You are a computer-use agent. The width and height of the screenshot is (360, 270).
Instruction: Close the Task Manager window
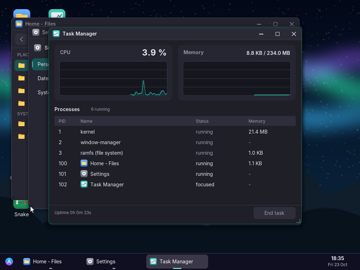tap(294, 34)
